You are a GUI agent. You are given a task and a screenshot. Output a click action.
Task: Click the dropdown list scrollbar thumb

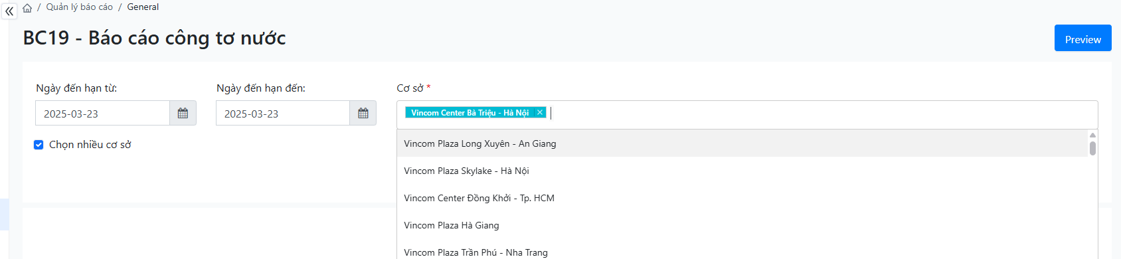[x=1092, y=148]
